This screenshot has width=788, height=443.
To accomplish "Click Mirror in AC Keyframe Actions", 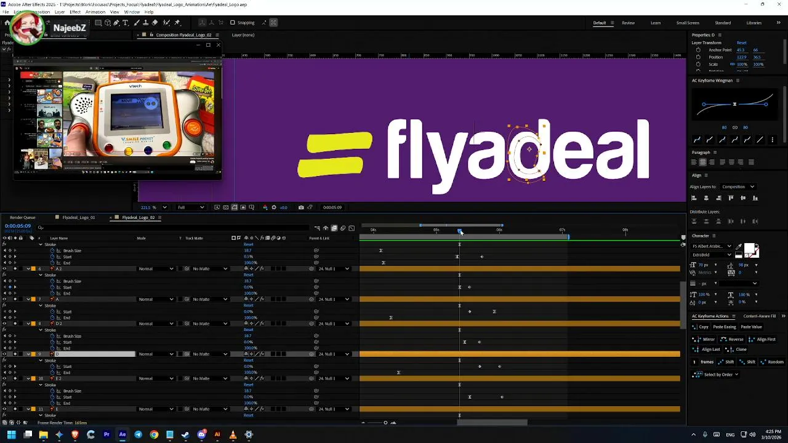I will pos(704,339).
